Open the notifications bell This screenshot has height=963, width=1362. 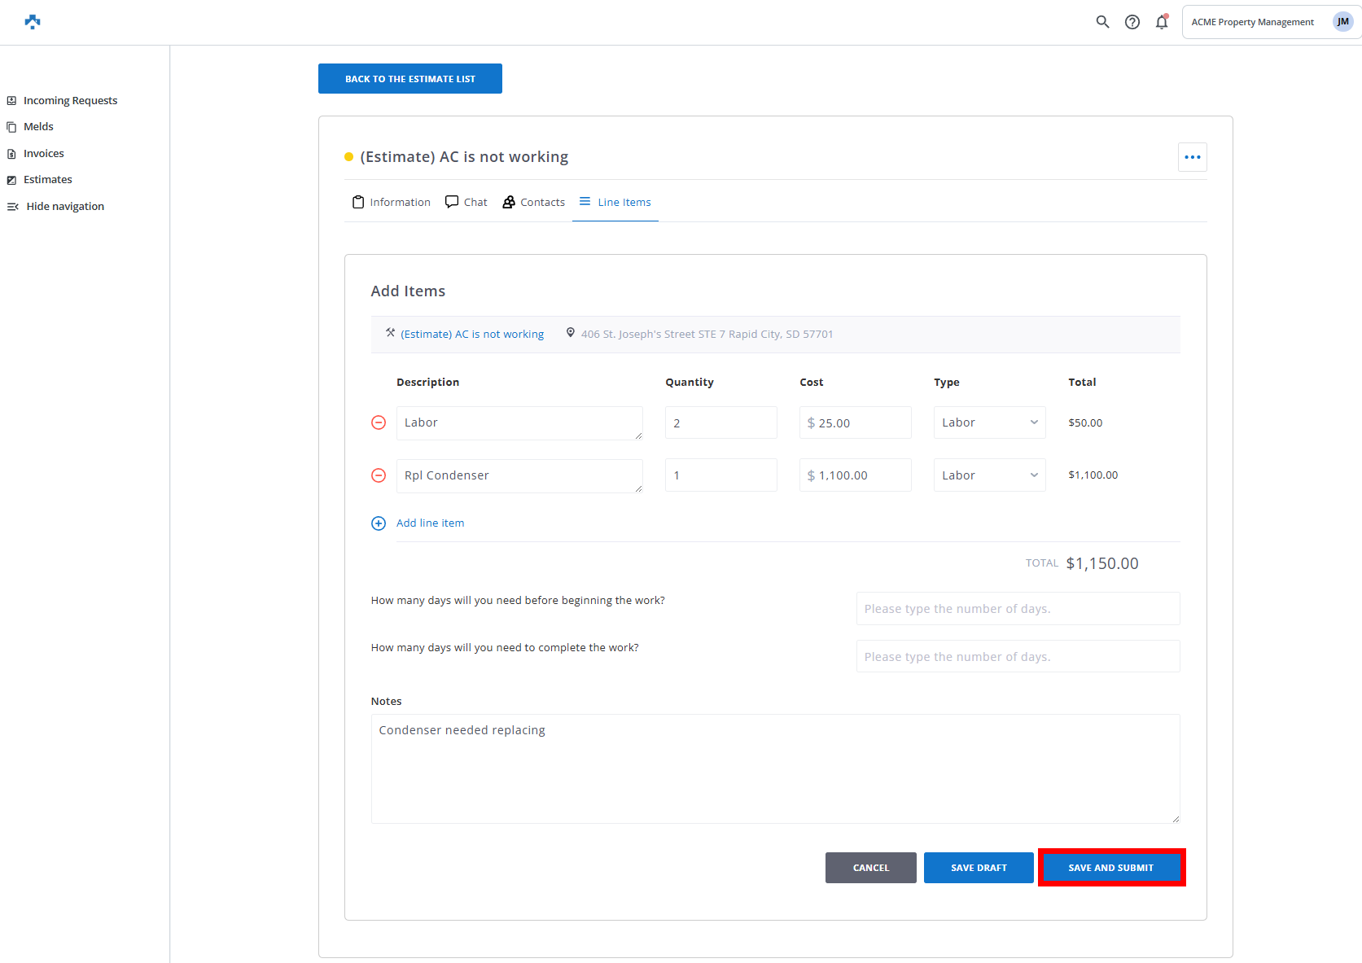tap(1162, 22)
